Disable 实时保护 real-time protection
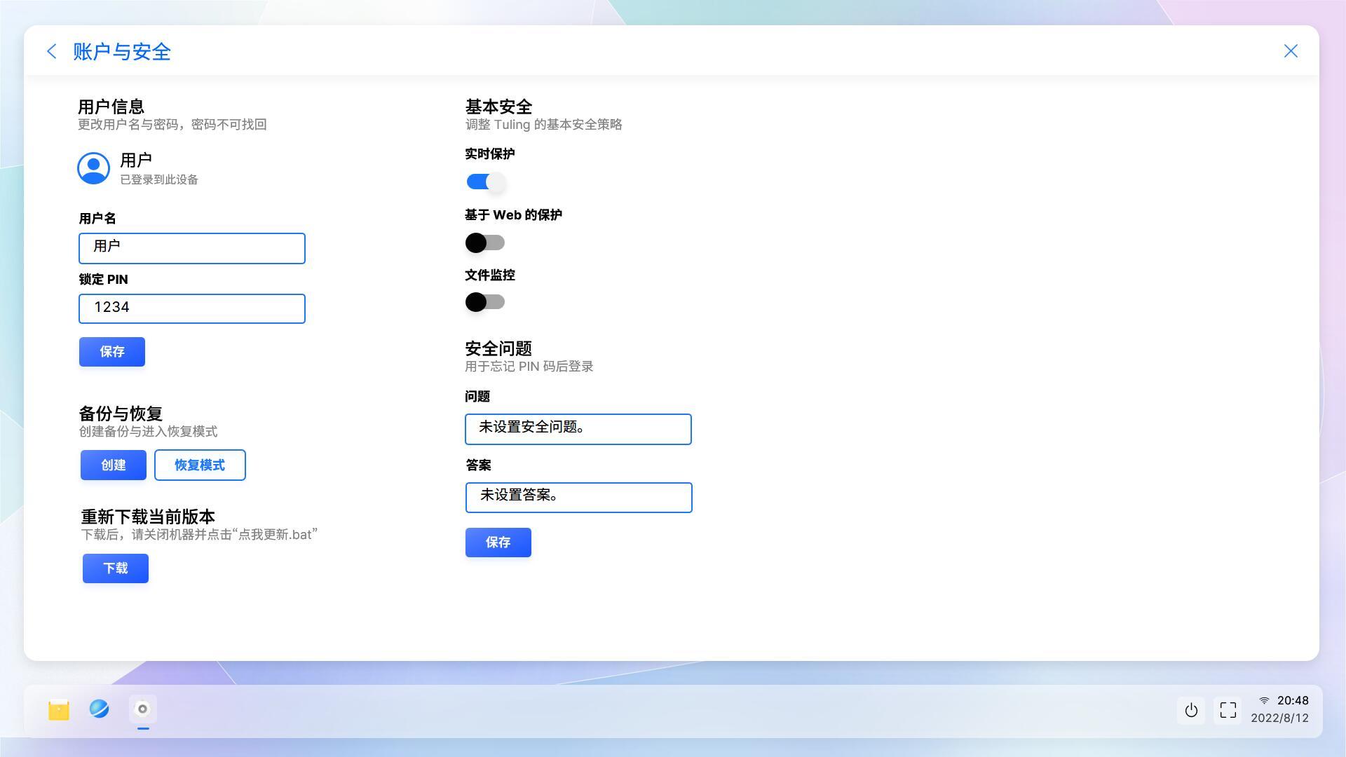Image resolution: width=1346 pixels, height=757 pixels. [484, 182]
